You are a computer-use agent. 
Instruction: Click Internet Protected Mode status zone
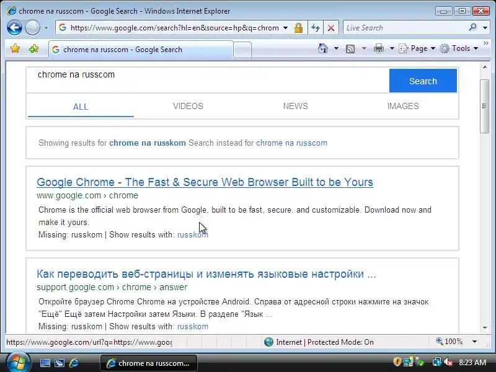point(319,342)
